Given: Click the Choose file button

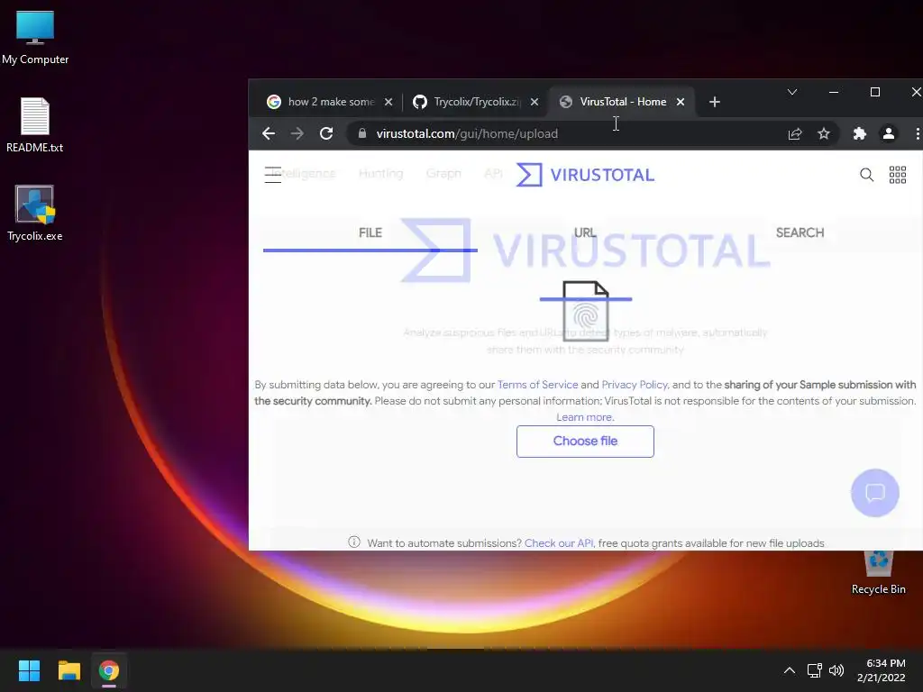Looking at the screenshot, I should click(x=585, y=442).
